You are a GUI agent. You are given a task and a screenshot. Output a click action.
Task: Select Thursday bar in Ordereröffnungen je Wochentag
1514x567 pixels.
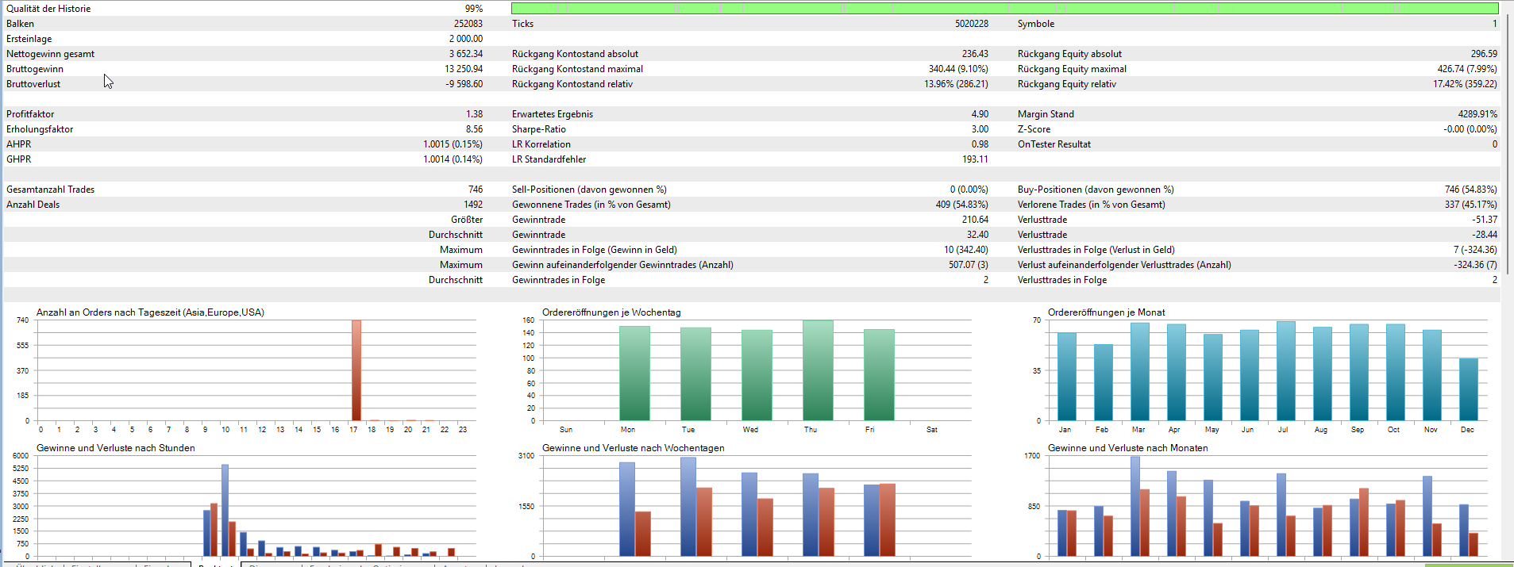(818, 370)
